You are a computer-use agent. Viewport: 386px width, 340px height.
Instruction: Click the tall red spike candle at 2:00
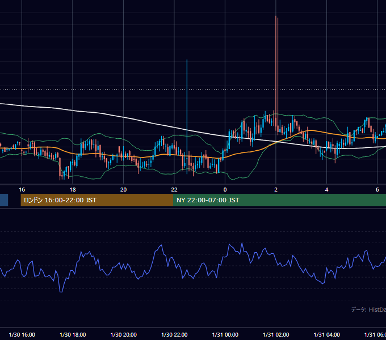(276, 71)
